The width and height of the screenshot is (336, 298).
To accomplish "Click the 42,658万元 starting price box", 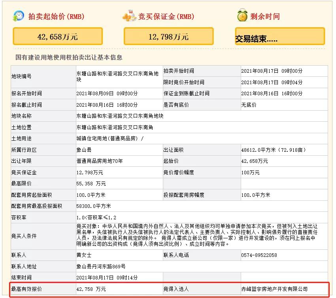I will pos(58,36).
